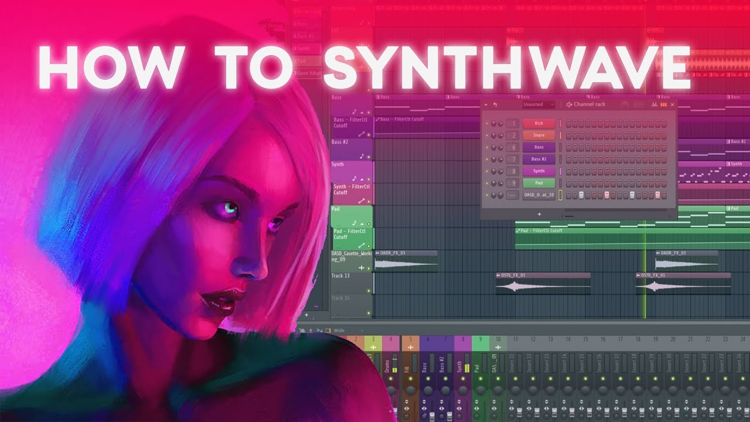Click the OASD channel select indicator
This screenshot has height=422, width=750.
(x=560, y=195)
